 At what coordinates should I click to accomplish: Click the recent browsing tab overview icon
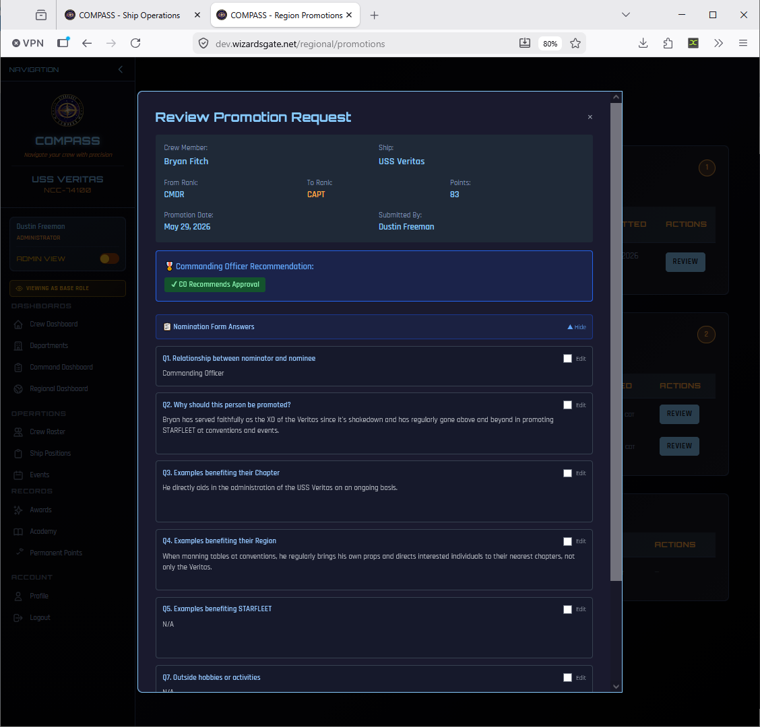pos(41,15)
